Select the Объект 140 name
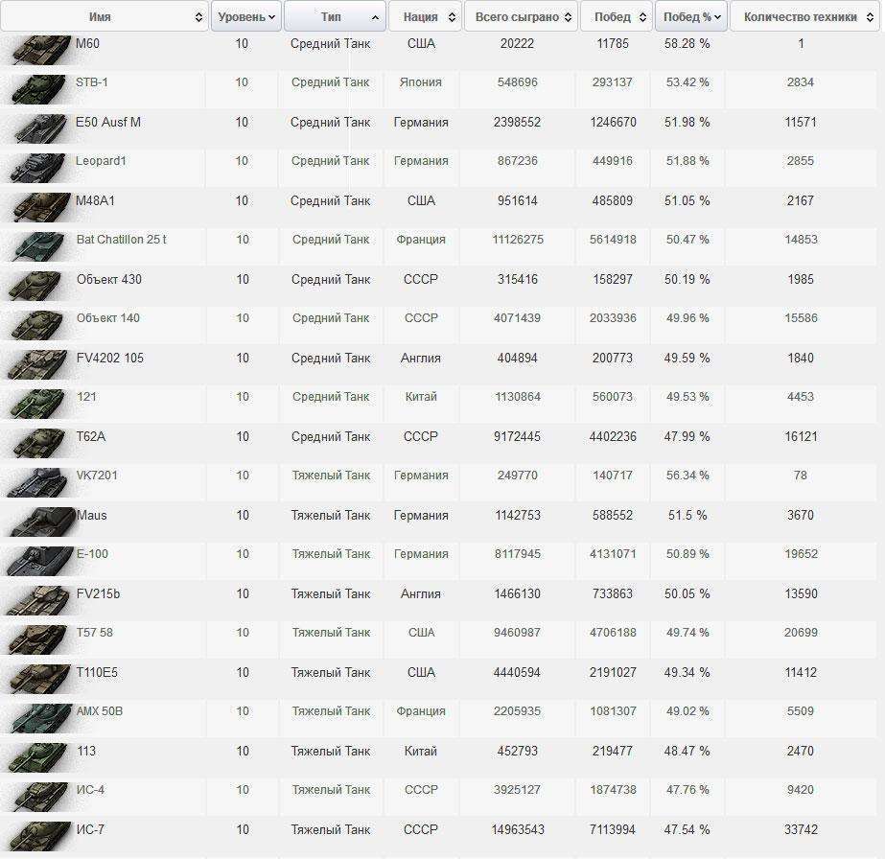The width and height of the screenshot is (885, 859). 107,317
